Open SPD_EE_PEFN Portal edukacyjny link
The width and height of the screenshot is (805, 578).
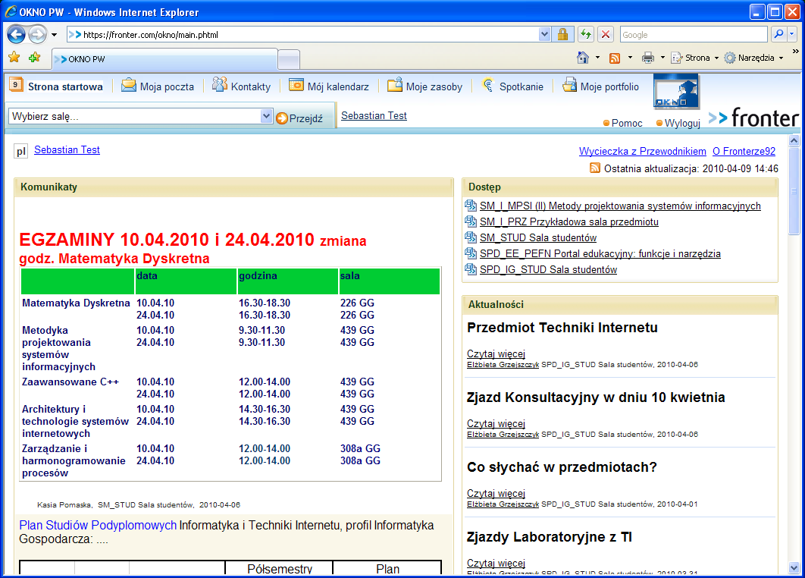(600, 253)
